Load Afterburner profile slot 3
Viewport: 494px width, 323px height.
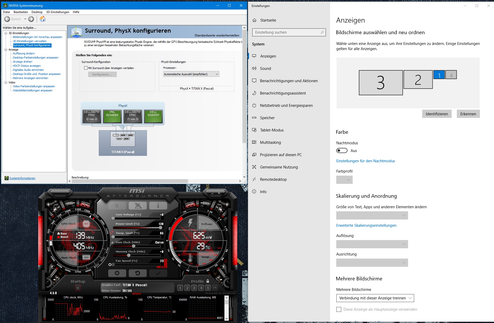194,288
